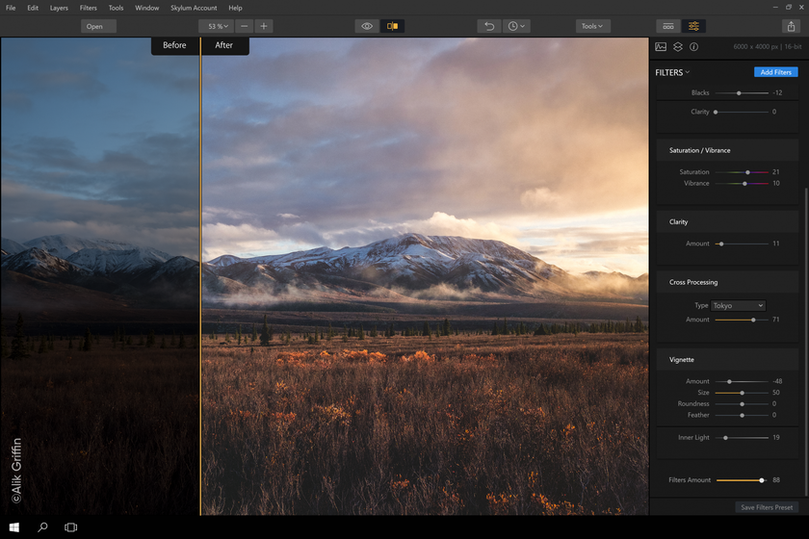809x539 pixels.
Task: Click the After label on the image
Action: click(x=223, y=45)
